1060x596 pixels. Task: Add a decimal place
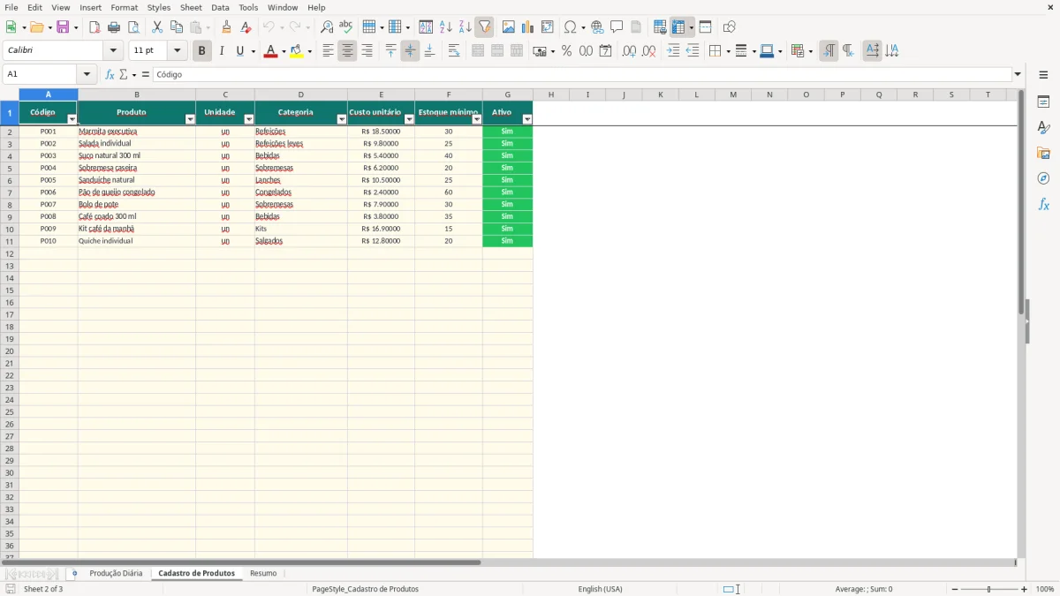(629, 51)
